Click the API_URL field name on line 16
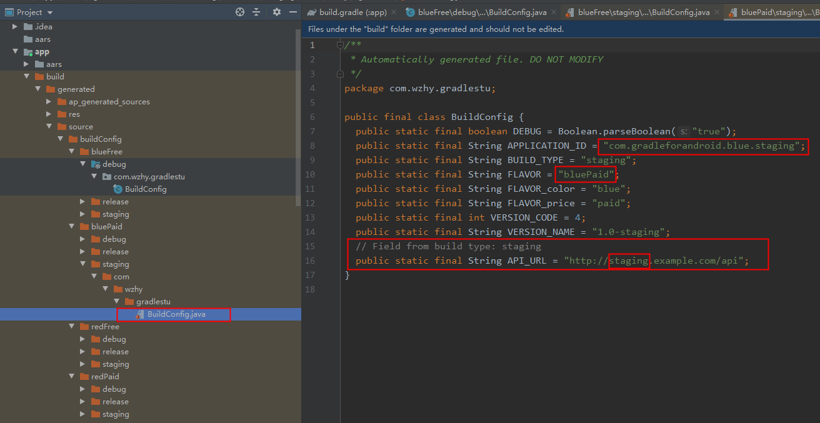The height and width of the screenshot is (423, 820). click(x=527, y=261)
